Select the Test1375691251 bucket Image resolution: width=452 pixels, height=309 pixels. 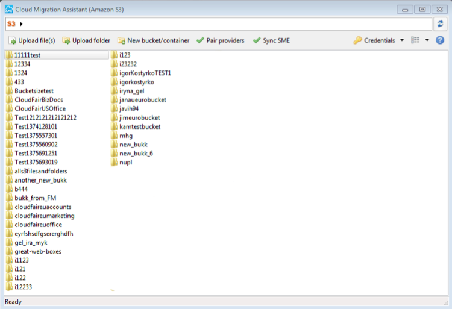pyautogui.click(x=36, y=153)
